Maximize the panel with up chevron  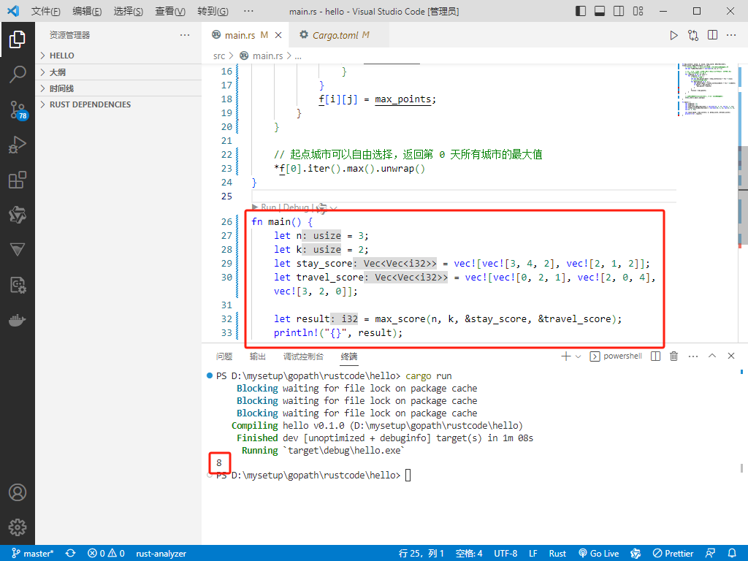712,356
